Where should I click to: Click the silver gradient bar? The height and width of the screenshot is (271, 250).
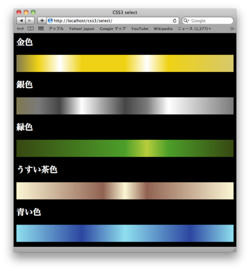point(125,106)
